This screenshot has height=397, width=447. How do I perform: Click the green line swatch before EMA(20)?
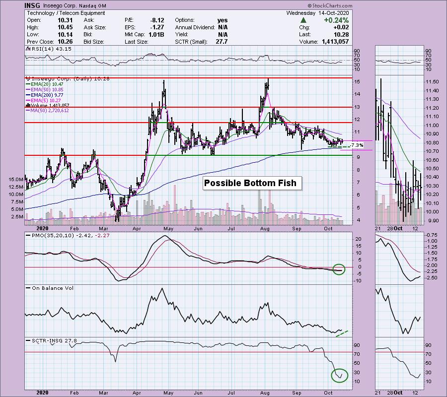pyautogui.click(x=28, y=84)
